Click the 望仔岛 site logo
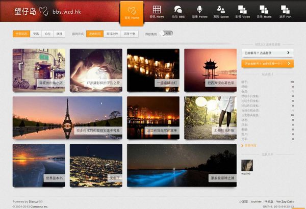Image resolution: width=306 pixels, height=209 pixels. 25,12
